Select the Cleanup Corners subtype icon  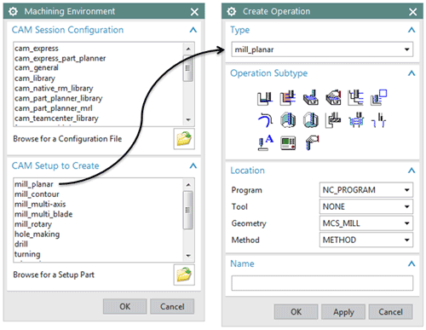coord(265,120)
